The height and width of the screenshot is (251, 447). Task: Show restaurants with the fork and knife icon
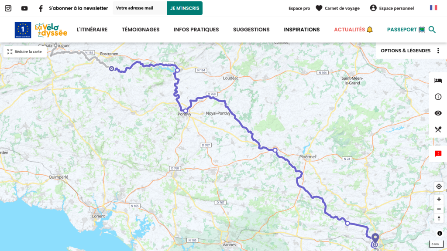438,129
